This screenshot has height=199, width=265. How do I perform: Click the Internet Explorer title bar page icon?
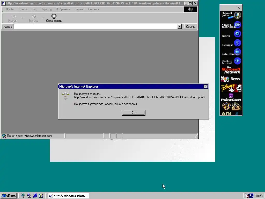pyautogui.click(x=3, y=3)
